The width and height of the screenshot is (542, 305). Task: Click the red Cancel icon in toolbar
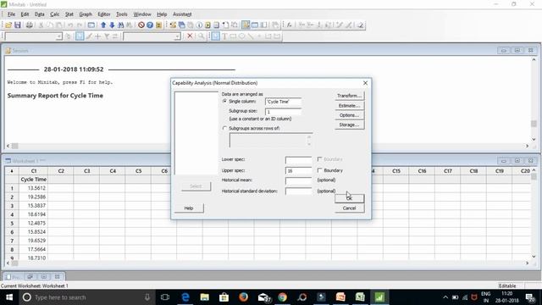(141, 25)
